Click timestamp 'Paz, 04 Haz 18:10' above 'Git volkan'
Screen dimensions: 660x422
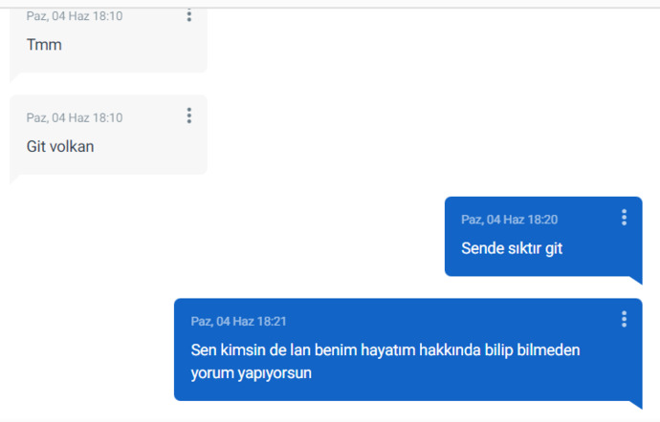coord(75,117)
